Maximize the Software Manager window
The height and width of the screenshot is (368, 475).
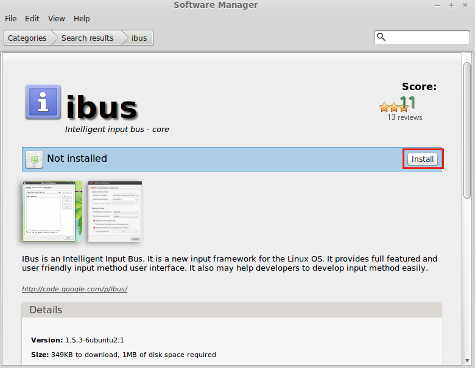[451, 5]
